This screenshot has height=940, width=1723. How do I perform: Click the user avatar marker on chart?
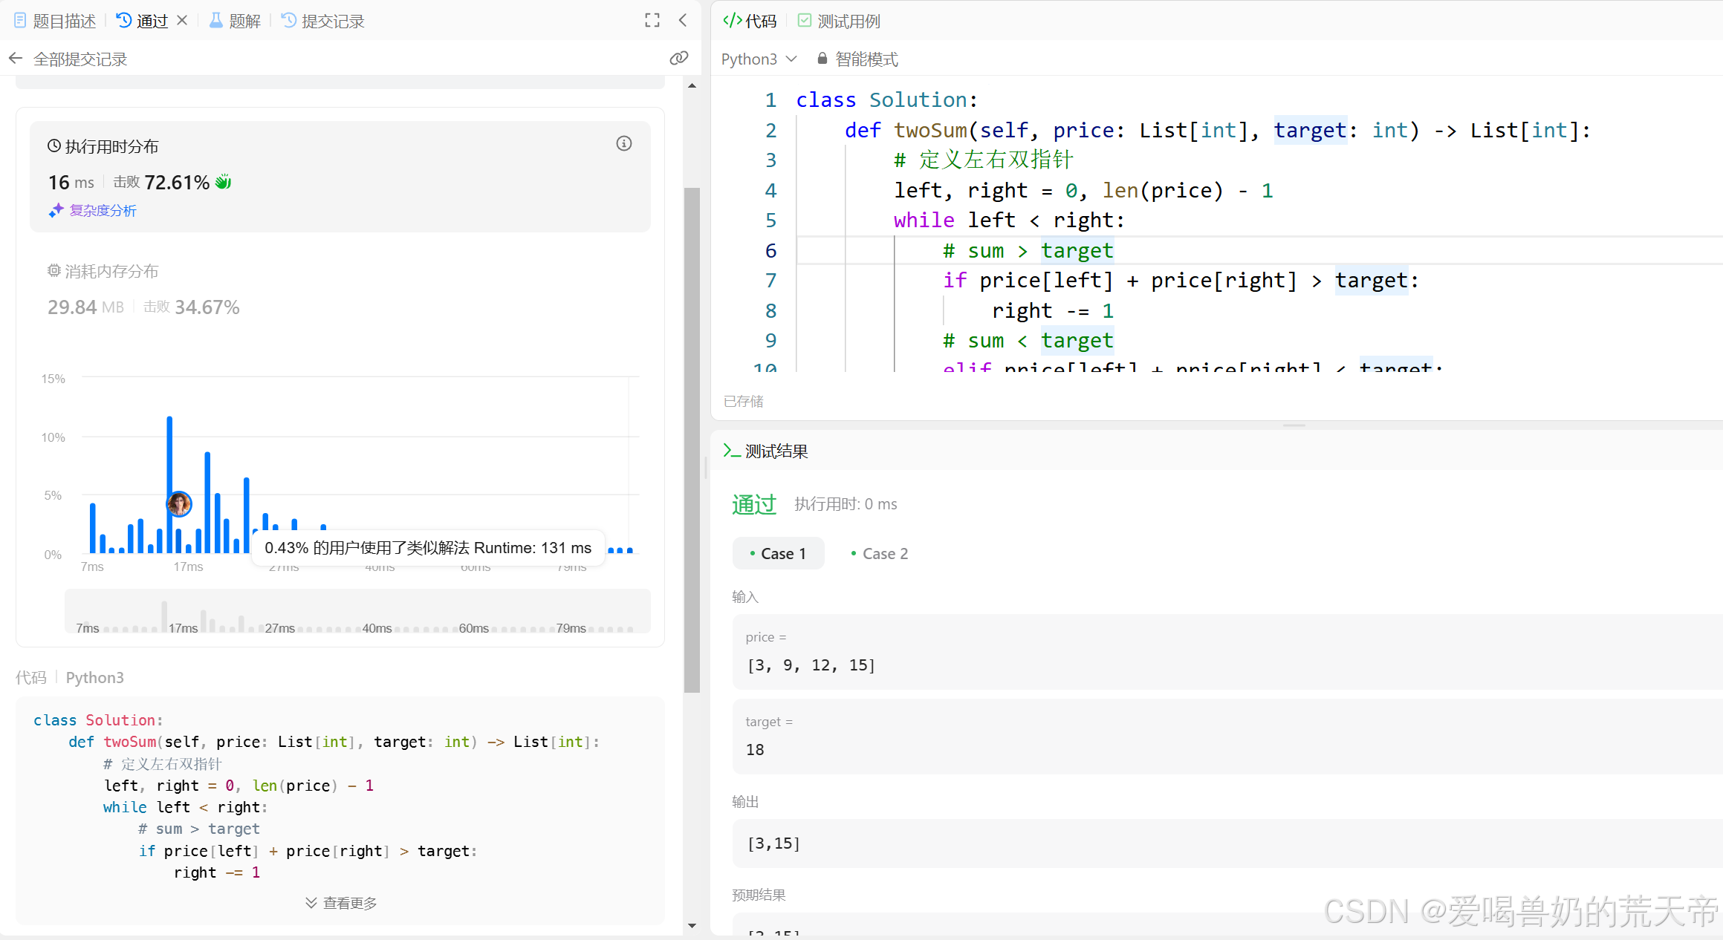pyautogui.click(x=179, y=504)
